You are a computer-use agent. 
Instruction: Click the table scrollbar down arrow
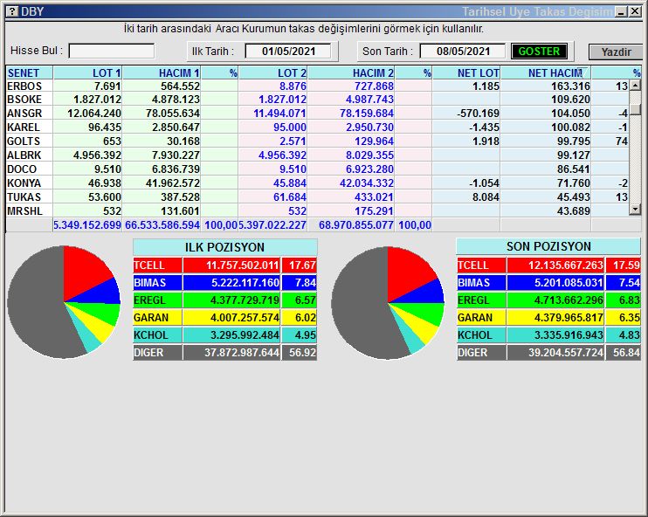point(635,210)
